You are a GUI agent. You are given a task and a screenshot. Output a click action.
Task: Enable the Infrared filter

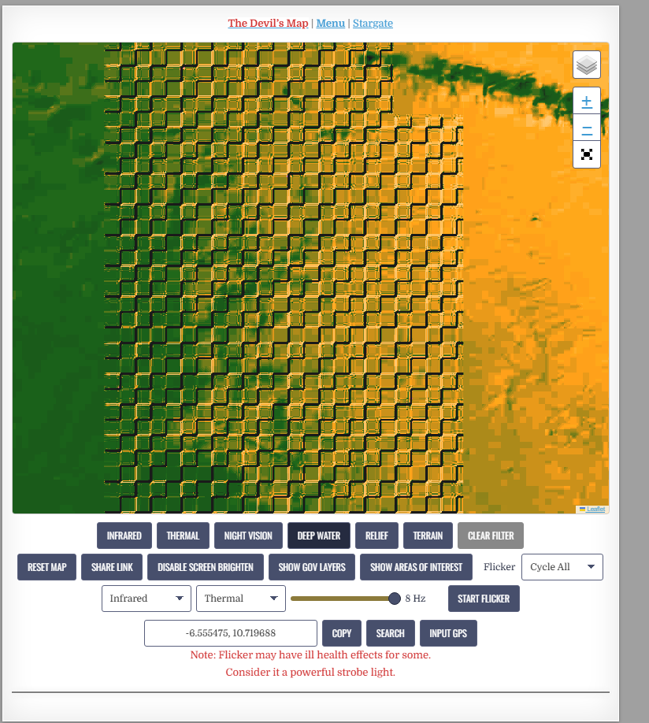click(x=124, y=536)
